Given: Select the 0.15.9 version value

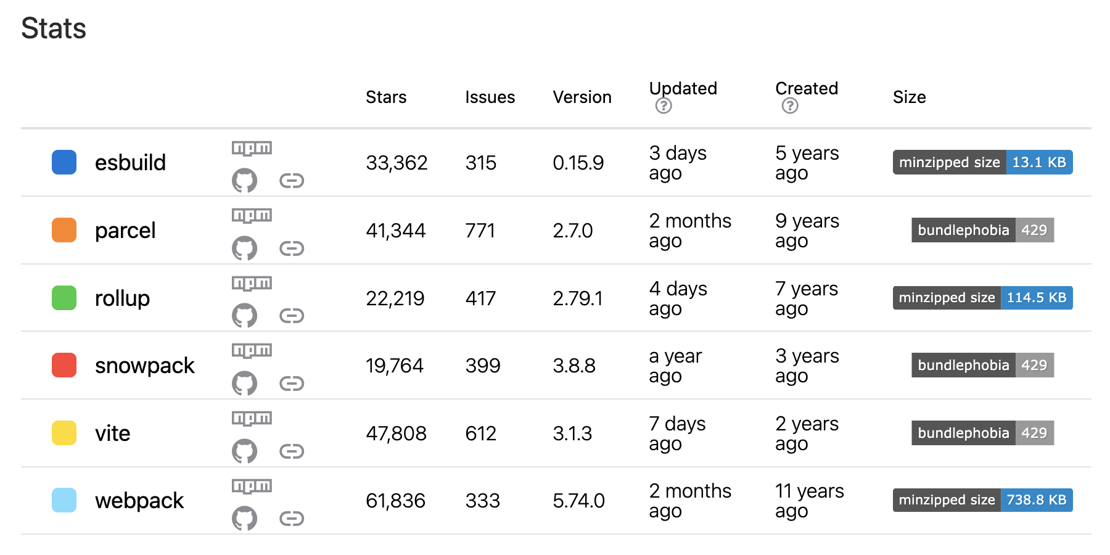Looking at the screenshot, I should click(x=578, y=163).
